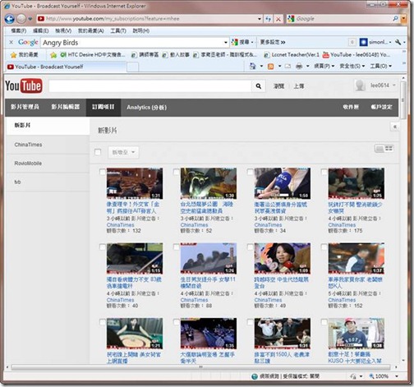Open the add-to dropdown above videos

click(123, 152)
